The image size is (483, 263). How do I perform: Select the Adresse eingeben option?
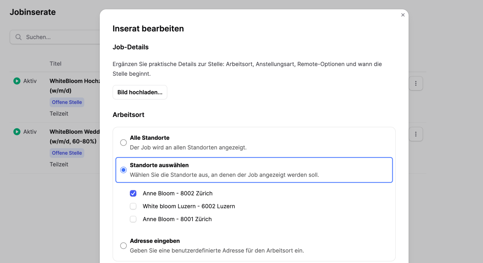click(x=123, y=245)
